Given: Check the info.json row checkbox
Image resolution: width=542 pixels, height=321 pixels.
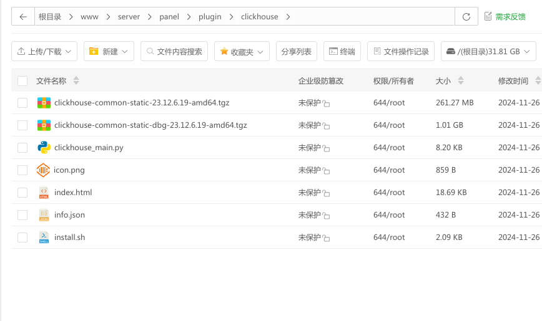Looking at the screenshot, I should [x=22, y=215].
